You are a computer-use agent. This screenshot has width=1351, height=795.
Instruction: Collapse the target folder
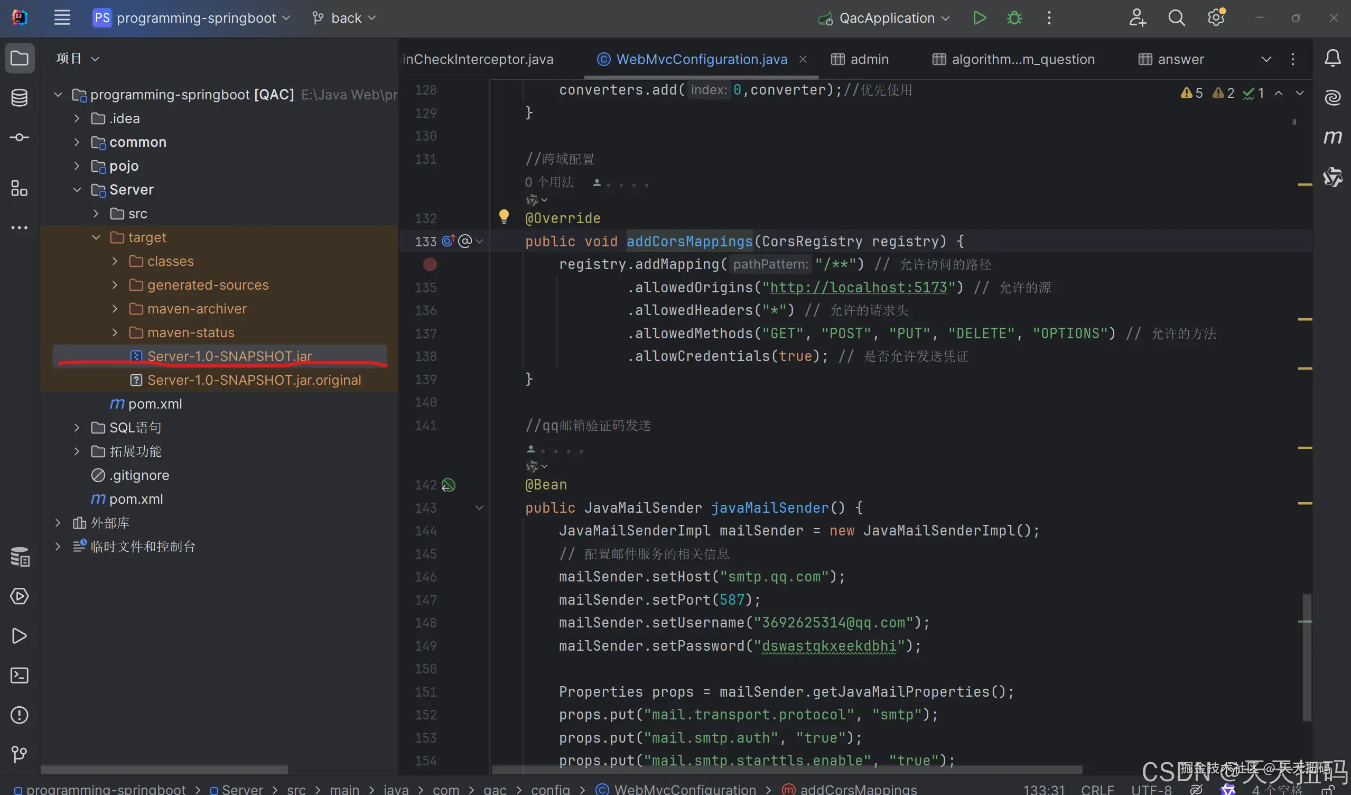[97, 237]
